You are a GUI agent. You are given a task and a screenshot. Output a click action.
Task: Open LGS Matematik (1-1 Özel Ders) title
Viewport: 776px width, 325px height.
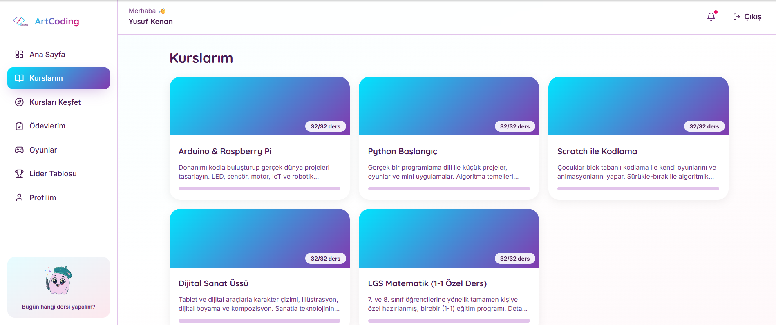click(427, 283)
